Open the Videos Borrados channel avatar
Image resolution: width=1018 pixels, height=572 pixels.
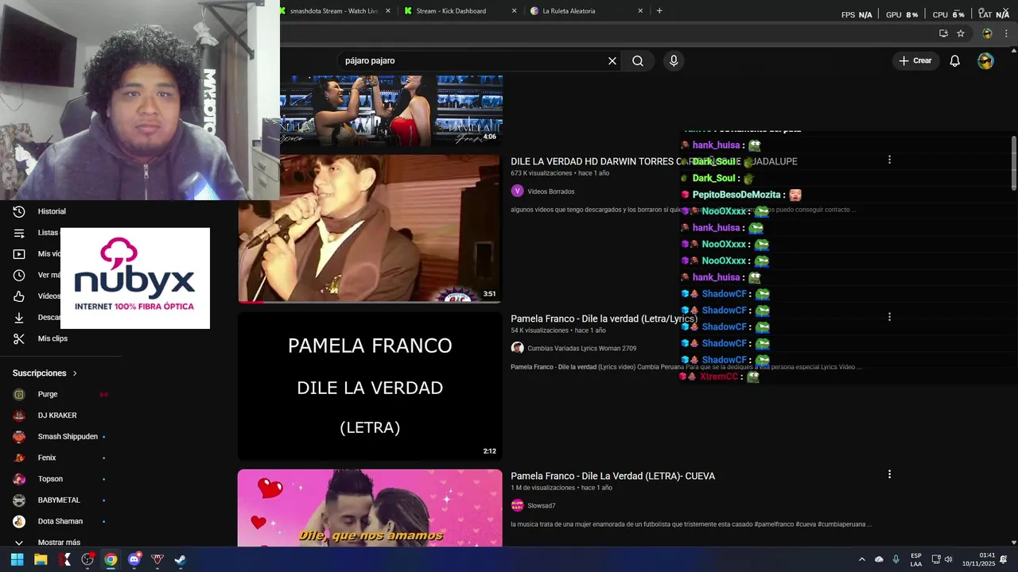[x=518, y=191]
